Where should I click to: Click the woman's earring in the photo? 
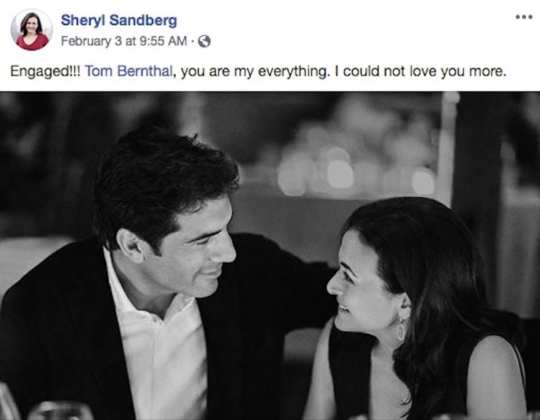tap(401, 328)
